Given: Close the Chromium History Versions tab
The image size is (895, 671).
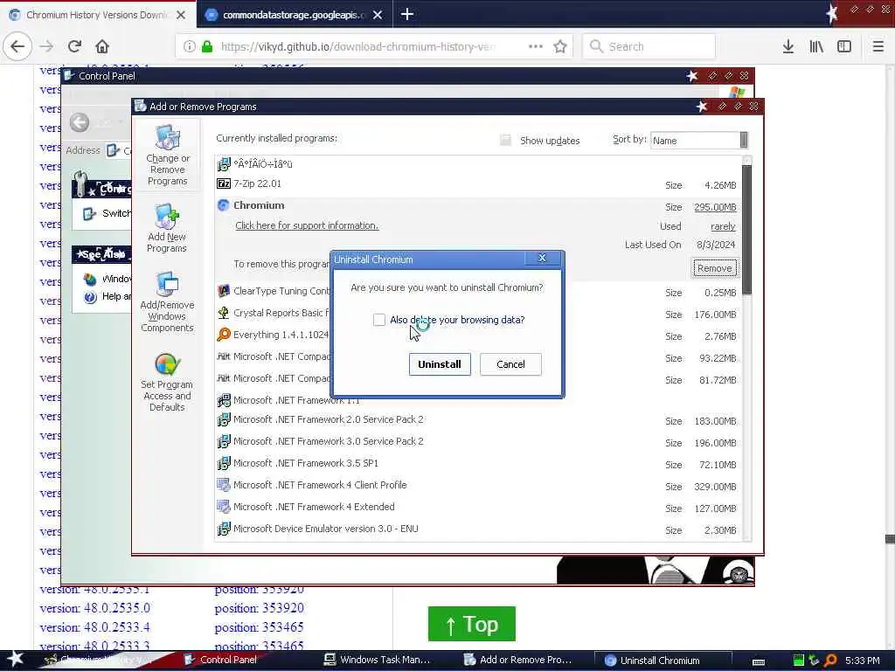Looking at the screenshot, I should (x=181, y=15).
